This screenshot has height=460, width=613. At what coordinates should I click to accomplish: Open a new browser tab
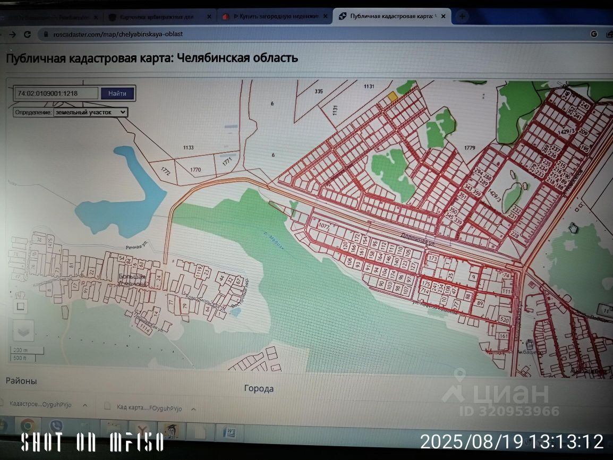[462, 16]
